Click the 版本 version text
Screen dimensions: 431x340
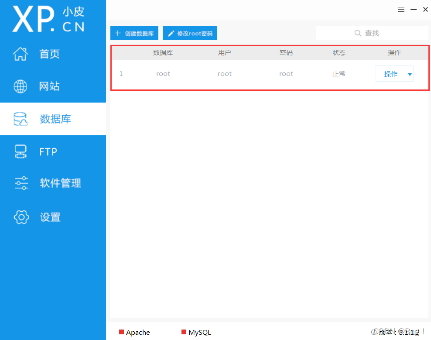[399, 332]
